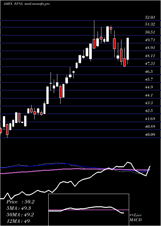
Task: Click the 43.3 price axis label
Action: coord(149,103)
